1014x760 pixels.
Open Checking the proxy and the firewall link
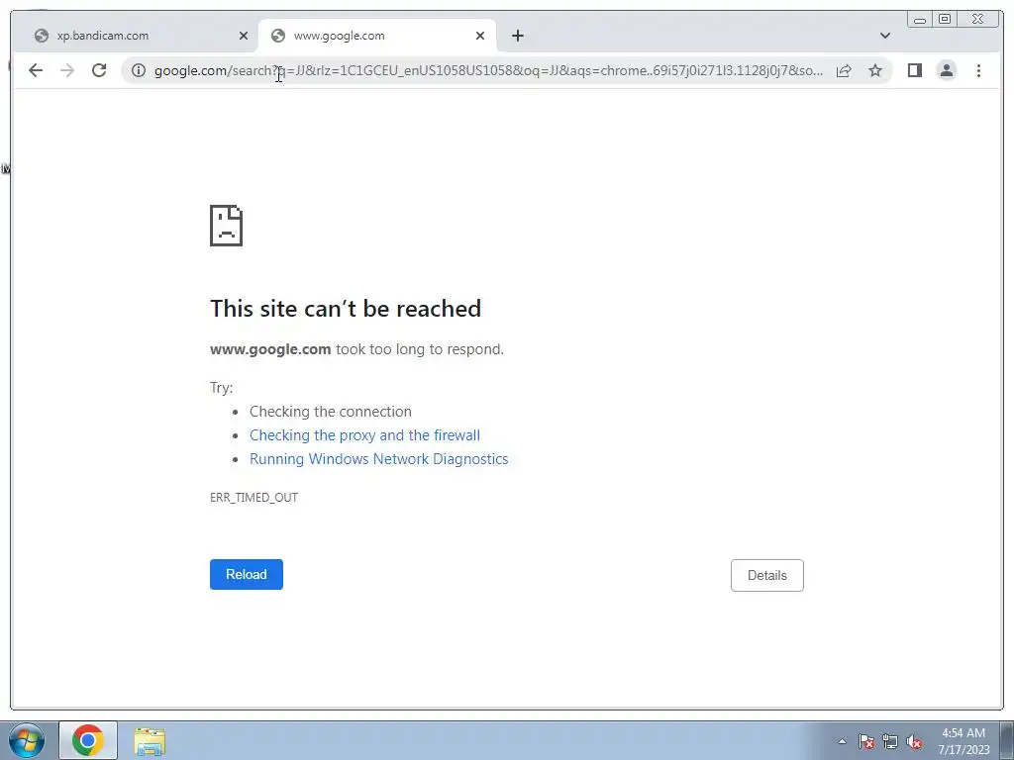point(364,435)
